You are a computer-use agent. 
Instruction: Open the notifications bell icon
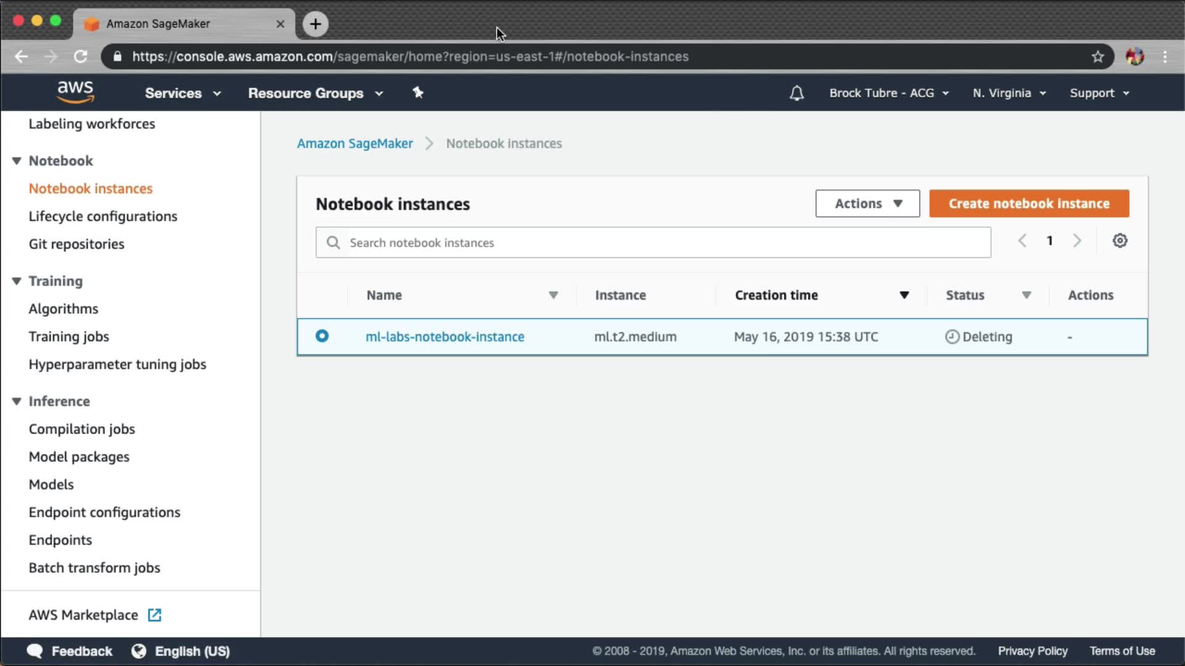[797, 93]
